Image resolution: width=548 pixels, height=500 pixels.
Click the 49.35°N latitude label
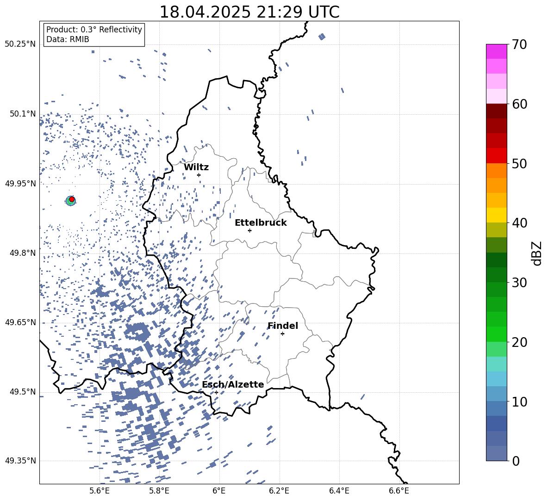tap(20, 461)
